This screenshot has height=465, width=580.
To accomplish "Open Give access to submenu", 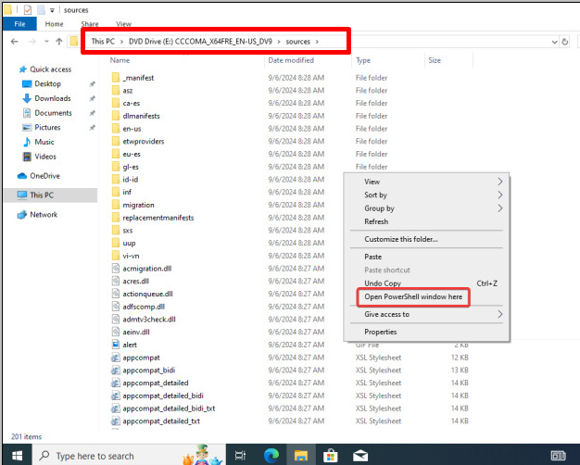I will 426,314.
